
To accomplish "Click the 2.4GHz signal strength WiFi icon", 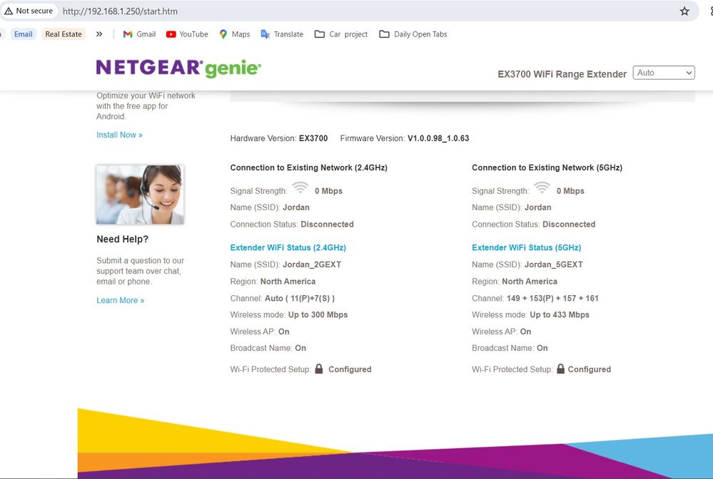I will (300, 188).
